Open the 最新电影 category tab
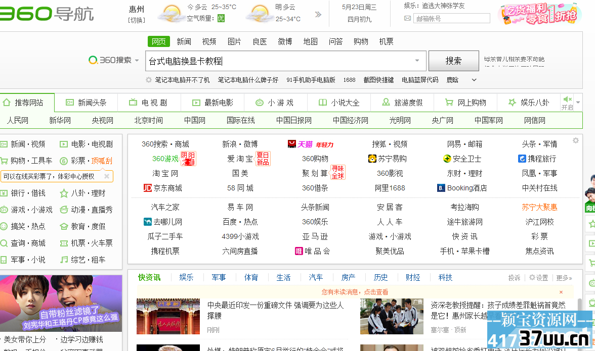595x351 pixels. pyautogui.click(x=212, y=103)
